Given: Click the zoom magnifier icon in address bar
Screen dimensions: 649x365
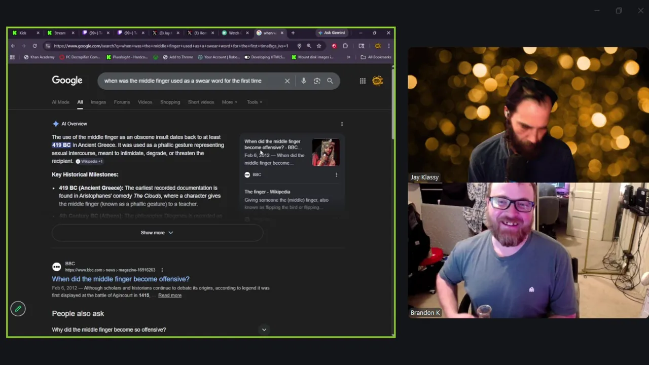Looking at the screenshot, I should coord(309,46).
